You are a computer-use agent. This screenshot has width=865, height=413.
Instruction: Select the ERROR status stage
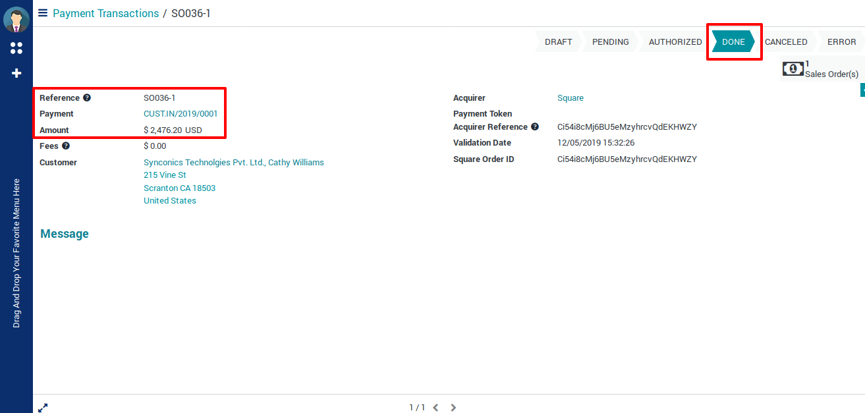tap(841, 41)
